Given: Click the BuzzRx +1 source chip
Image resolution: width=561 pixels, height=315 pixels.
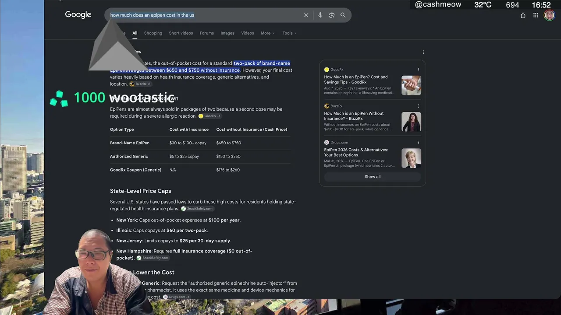Looking at the screenshot, I should click(x=141, y=84).
